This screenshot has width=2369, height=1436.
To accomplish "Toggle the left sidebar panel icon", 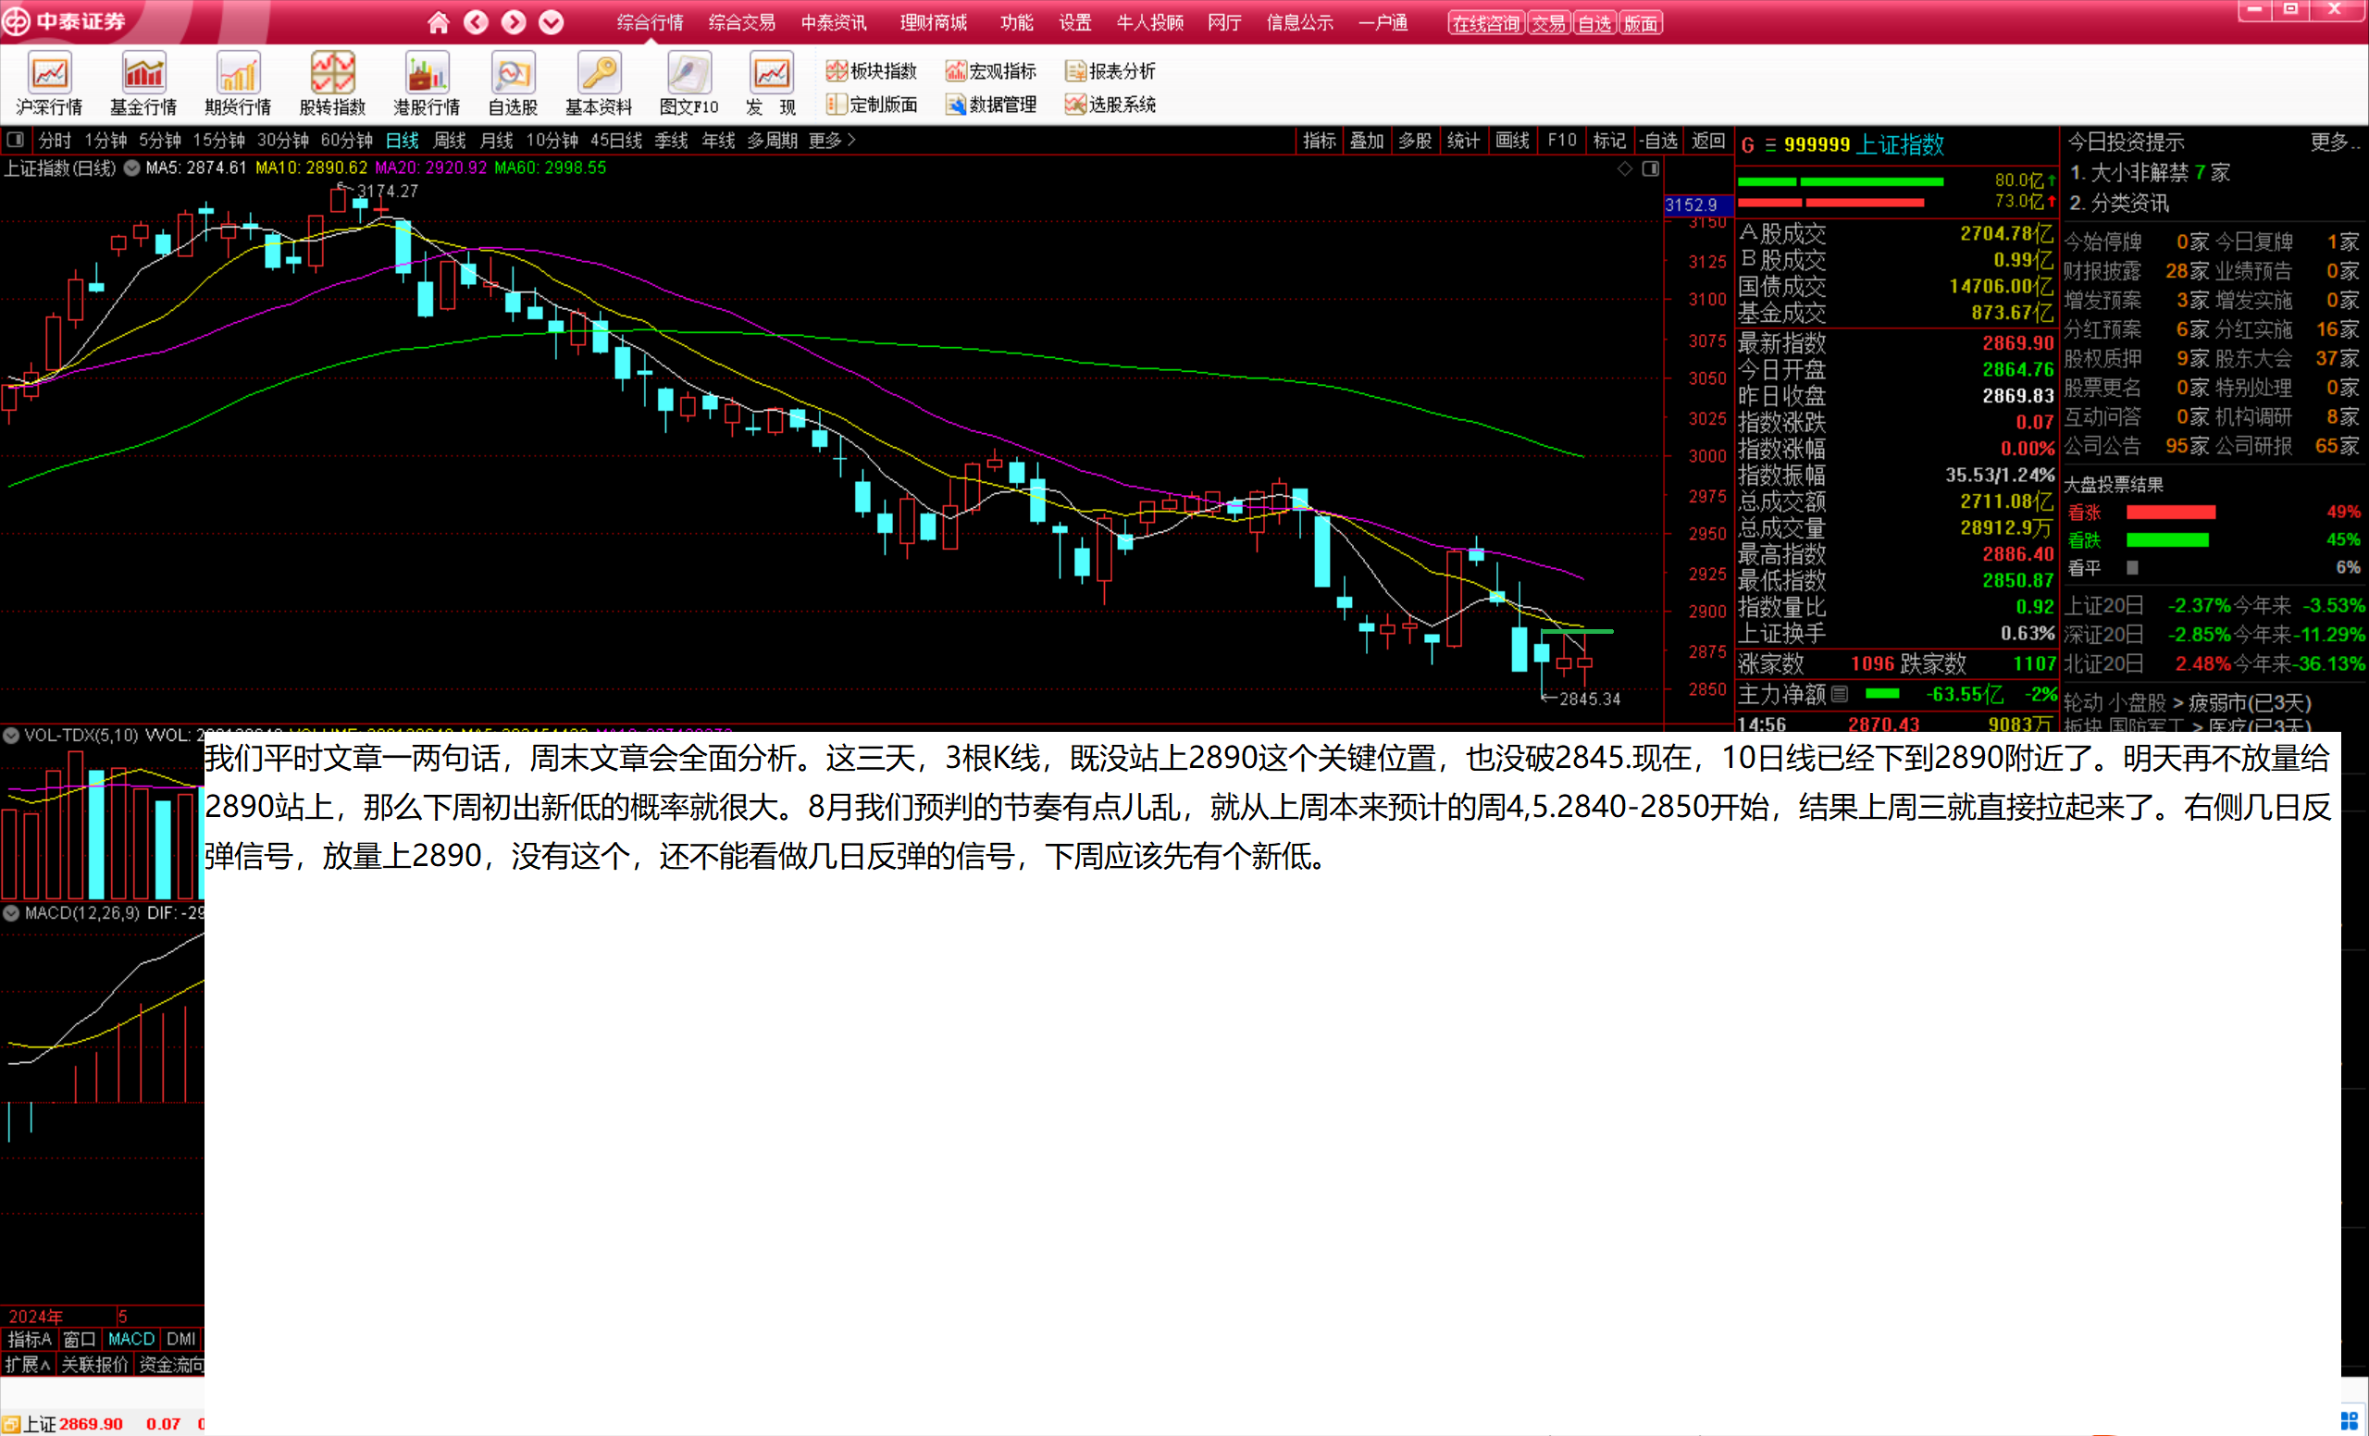I will click(16, 141).
